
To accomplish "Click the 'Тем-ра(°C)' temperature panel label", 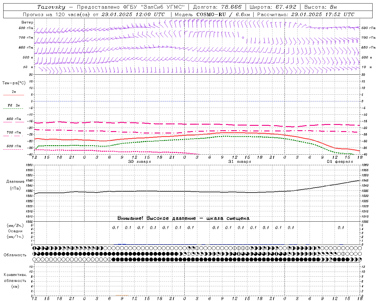I will pos(14,83).
